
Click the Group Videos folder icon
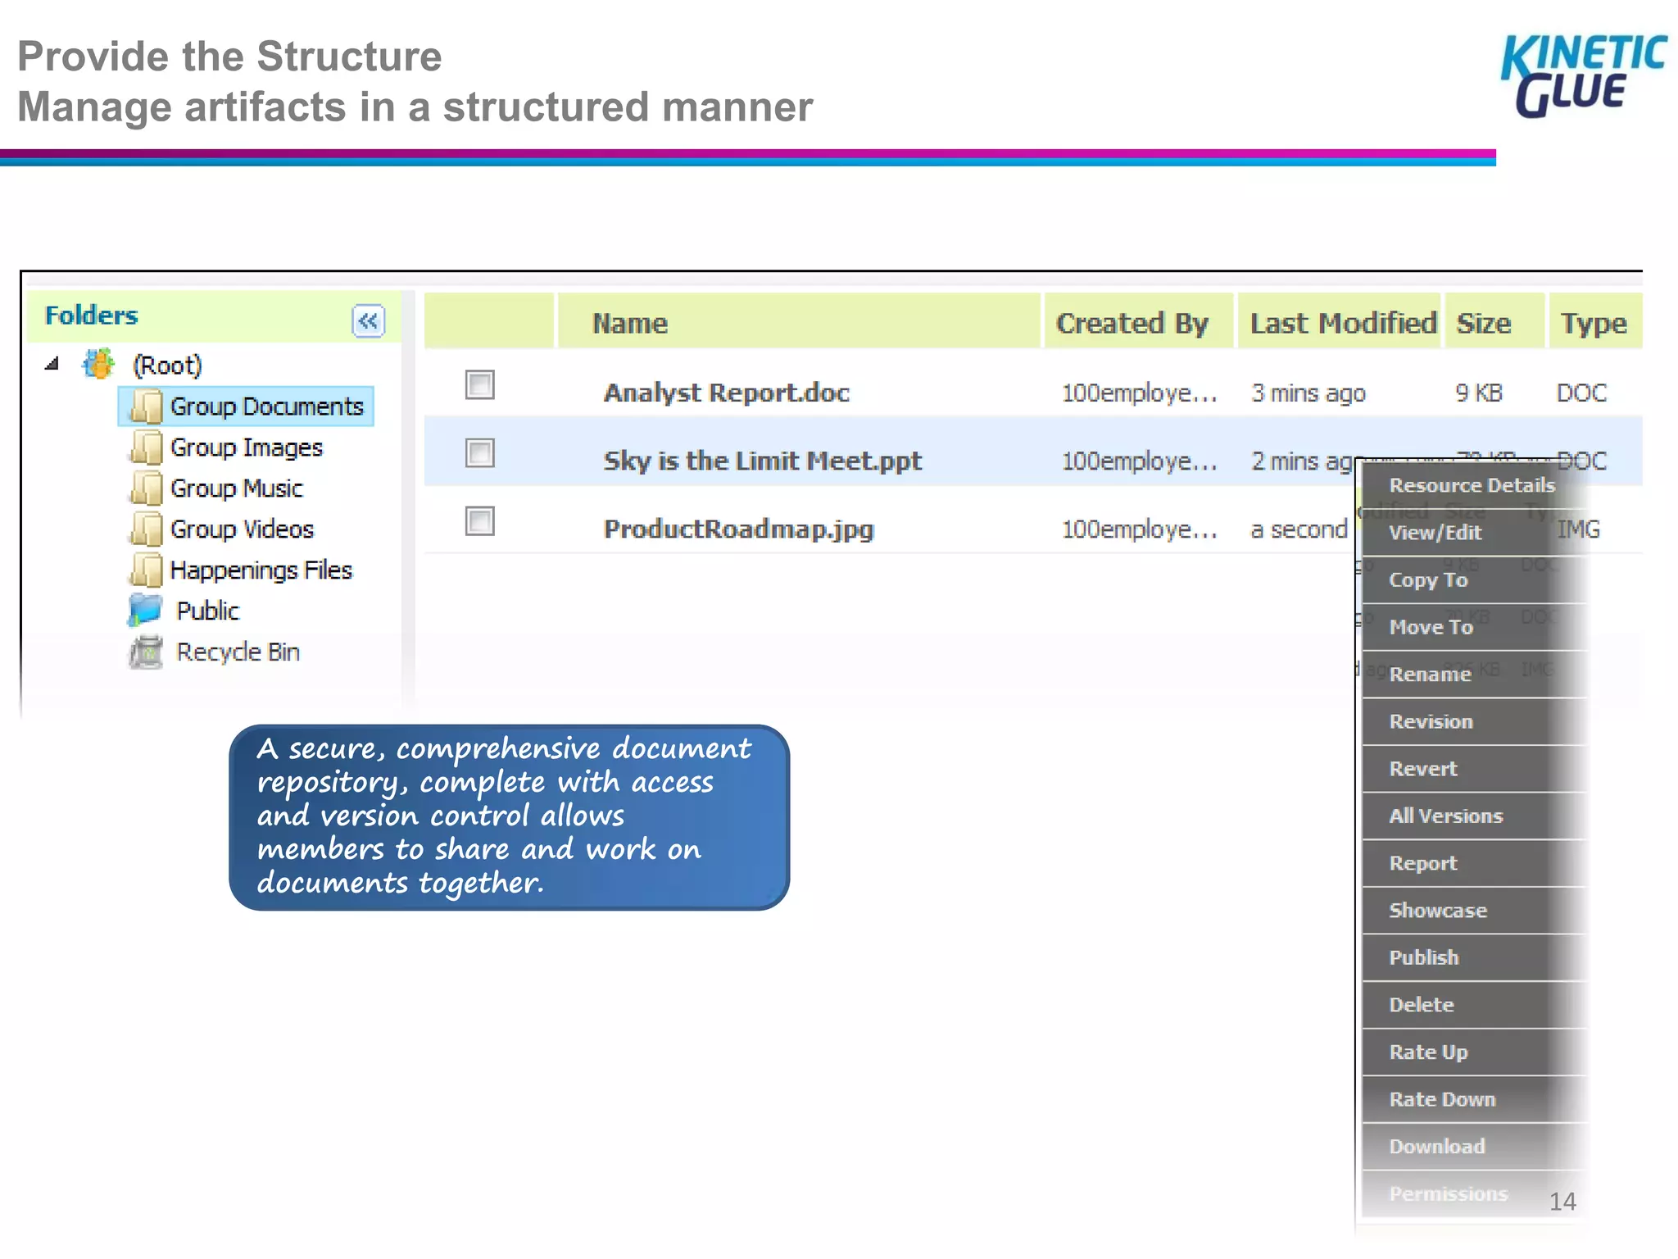point(147,530)
